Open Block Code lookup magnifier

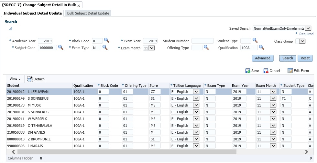107,41
